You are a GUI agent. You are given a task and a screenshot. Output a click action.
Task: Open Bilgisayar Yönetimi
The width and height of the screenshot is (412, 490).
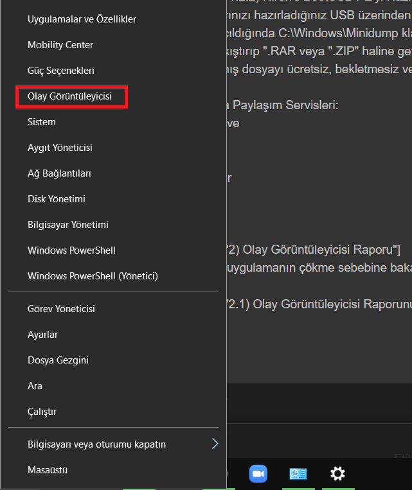point(67,225)
